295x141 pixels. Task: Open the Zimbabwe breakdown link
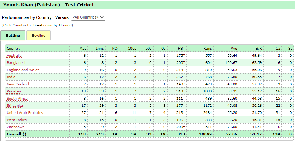click(x=15, y=127)
